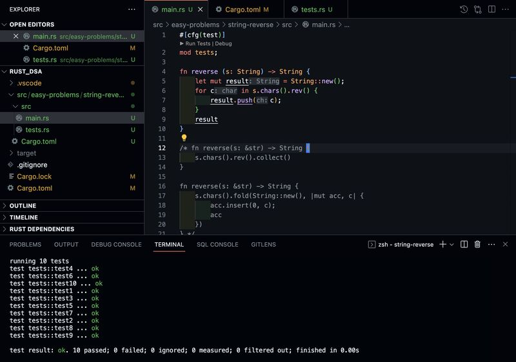Open the file timeline history icon
This screenshot has height=362, width=516.
464,10
